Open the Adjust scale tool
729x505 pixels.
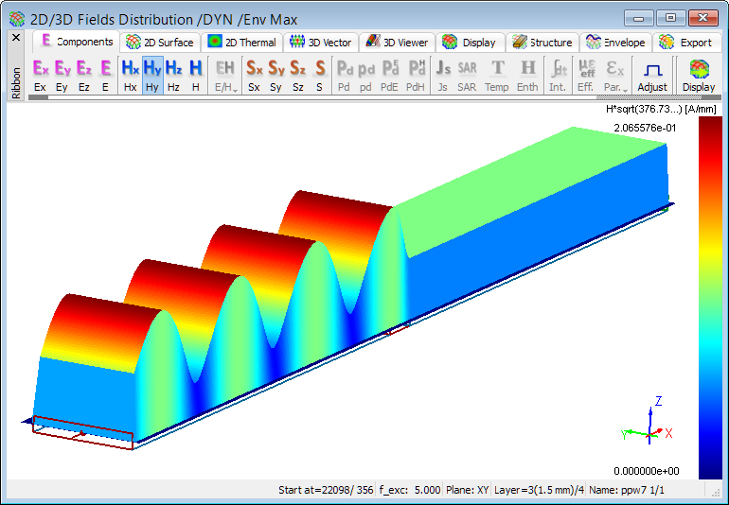[651, 75]
